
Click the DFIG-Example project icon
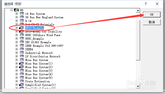click(x=21, y=28)
